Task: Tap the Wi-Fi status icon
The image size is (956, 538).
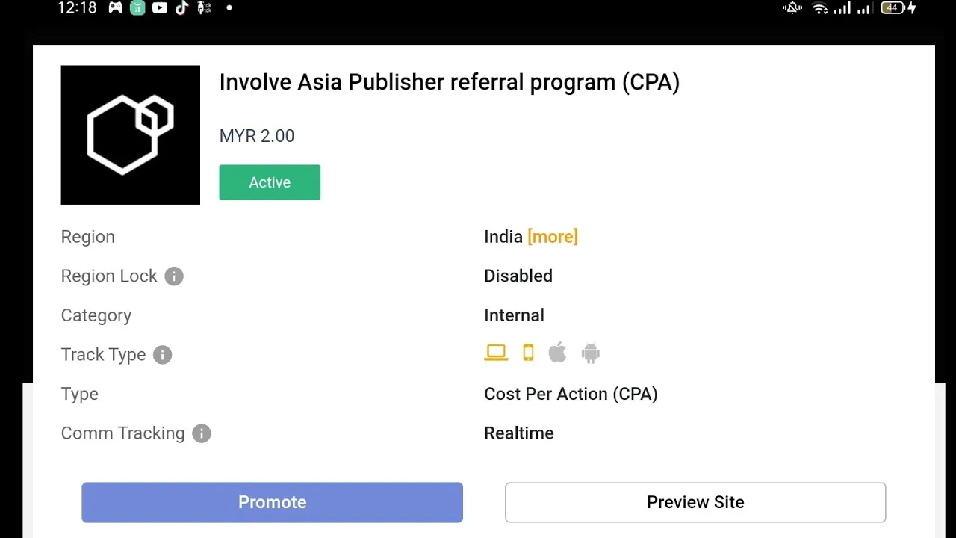Action: (x=820, y=8)
